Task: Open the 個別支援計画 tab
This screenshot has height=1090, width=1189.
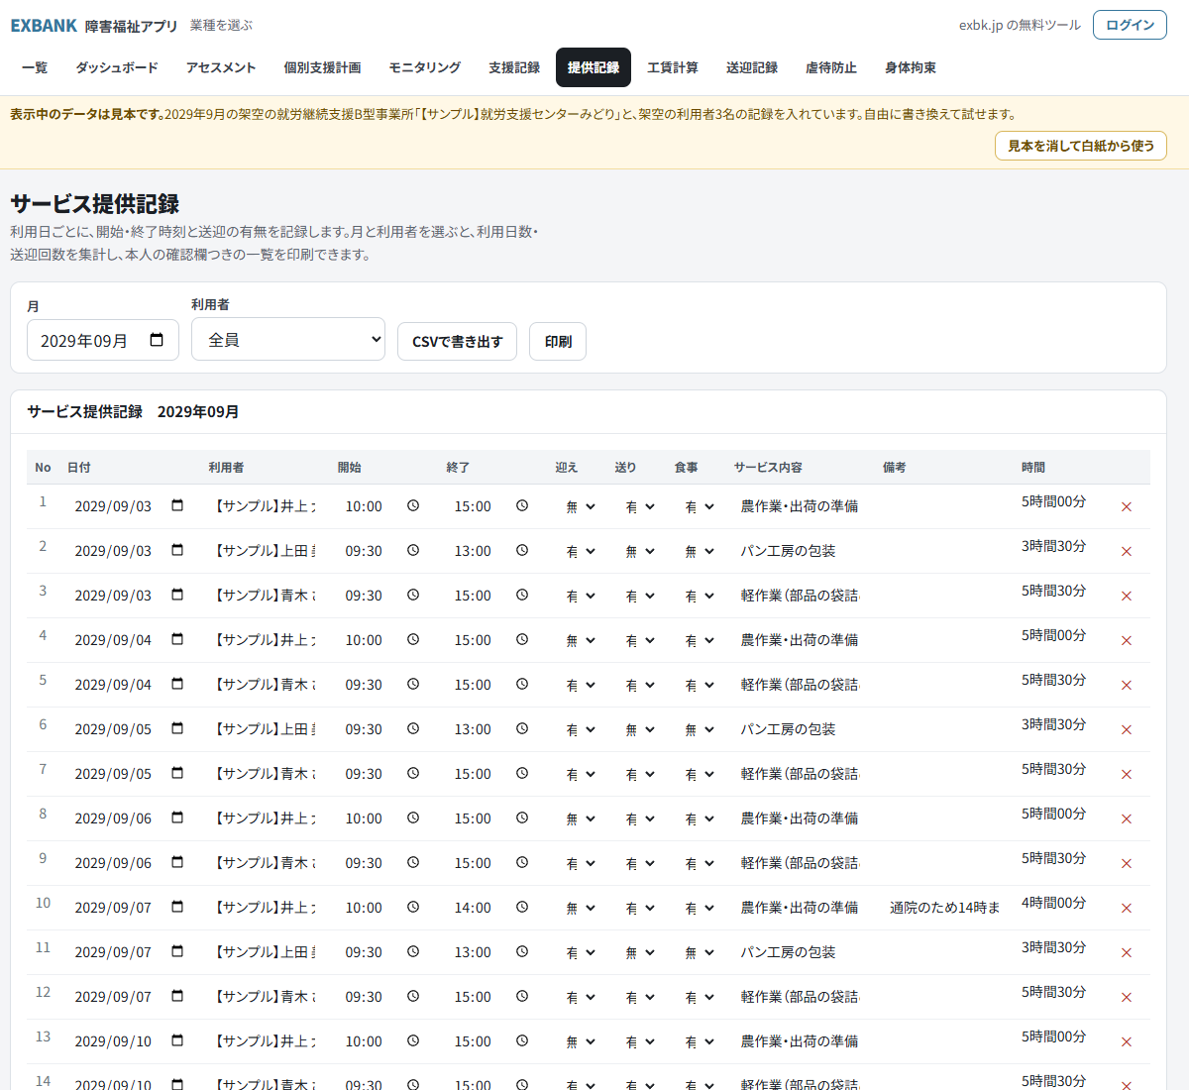Action: (x=322, y=67)
